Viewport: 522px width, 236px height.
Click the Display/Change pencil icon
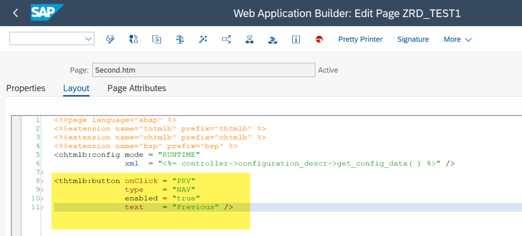pos(110,39)
